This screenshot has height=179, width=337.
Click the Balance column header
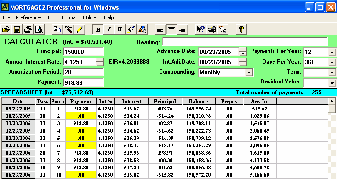click(199, 101)
